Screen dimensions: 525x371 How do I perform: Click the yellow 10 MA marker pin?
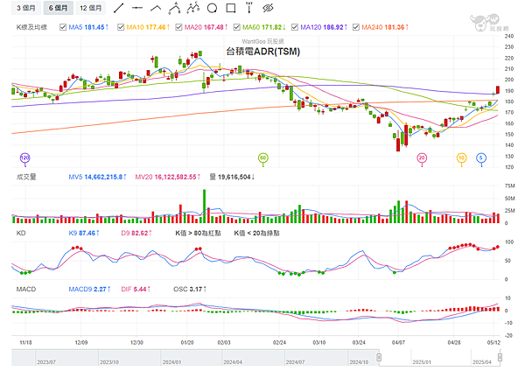tap(462, 158)
